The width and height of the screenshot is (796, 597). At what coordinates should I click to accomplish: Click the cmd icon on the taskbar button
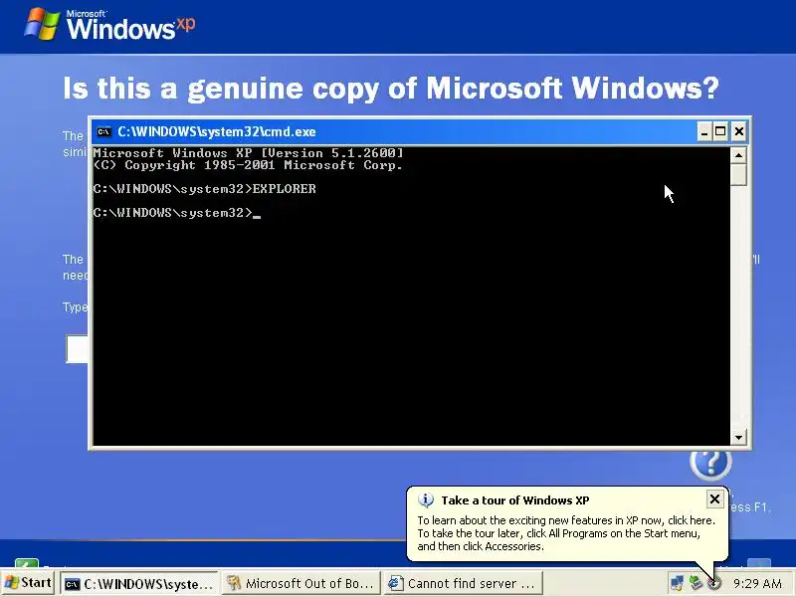[73, 584]
